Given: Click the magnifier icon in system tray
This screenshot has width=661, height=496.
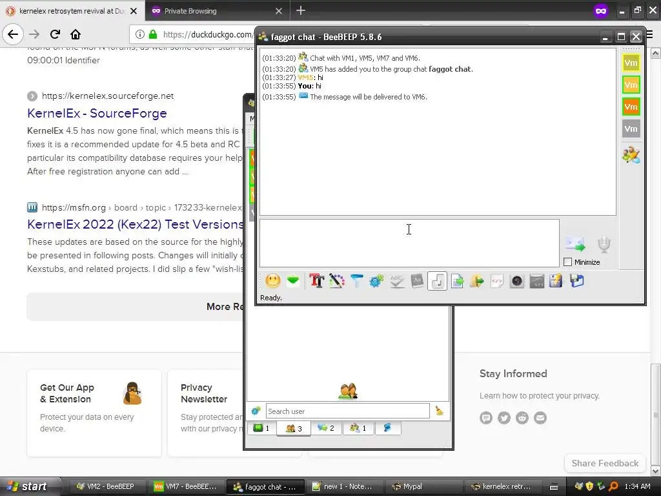Looking at the screenshot, I should pyautogui.click(x=613, y=486).
